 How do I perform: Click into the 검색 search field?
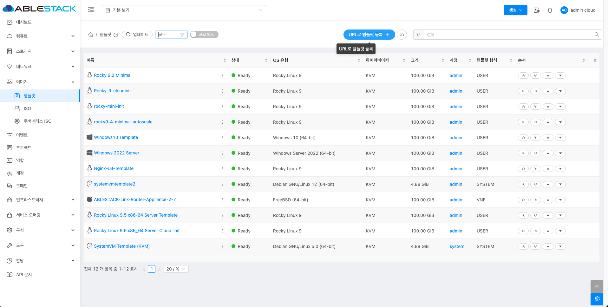coord(507,35)
